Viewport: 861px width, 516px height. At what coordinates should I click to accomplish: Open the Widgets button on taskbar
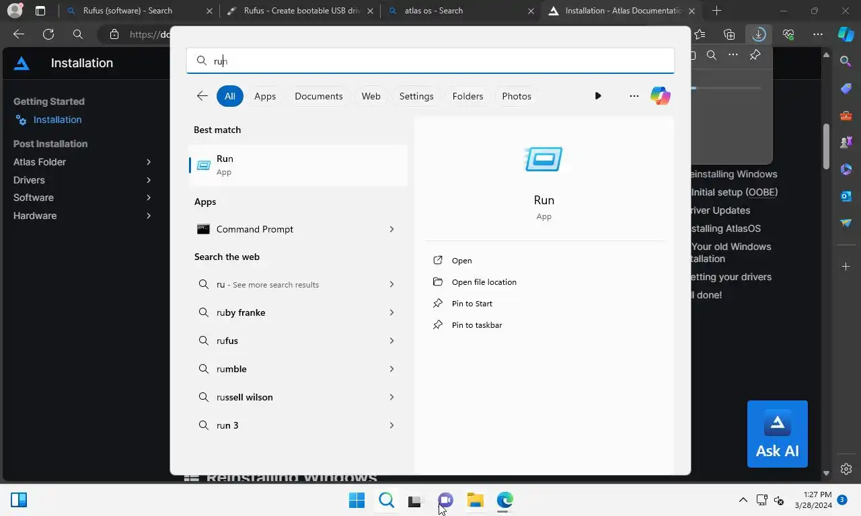coord(19,500)
